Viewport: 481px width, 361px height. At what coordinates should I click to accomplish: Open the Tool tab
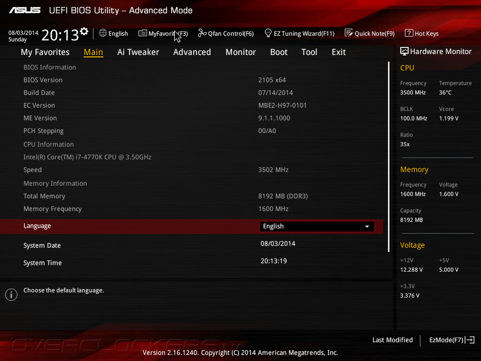pyautogui.click(x=309, y=52)
